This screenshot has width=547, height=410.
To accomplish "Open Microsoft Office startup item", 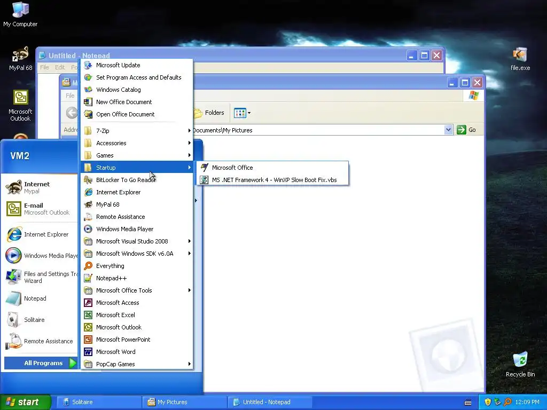I will point(272,168).
